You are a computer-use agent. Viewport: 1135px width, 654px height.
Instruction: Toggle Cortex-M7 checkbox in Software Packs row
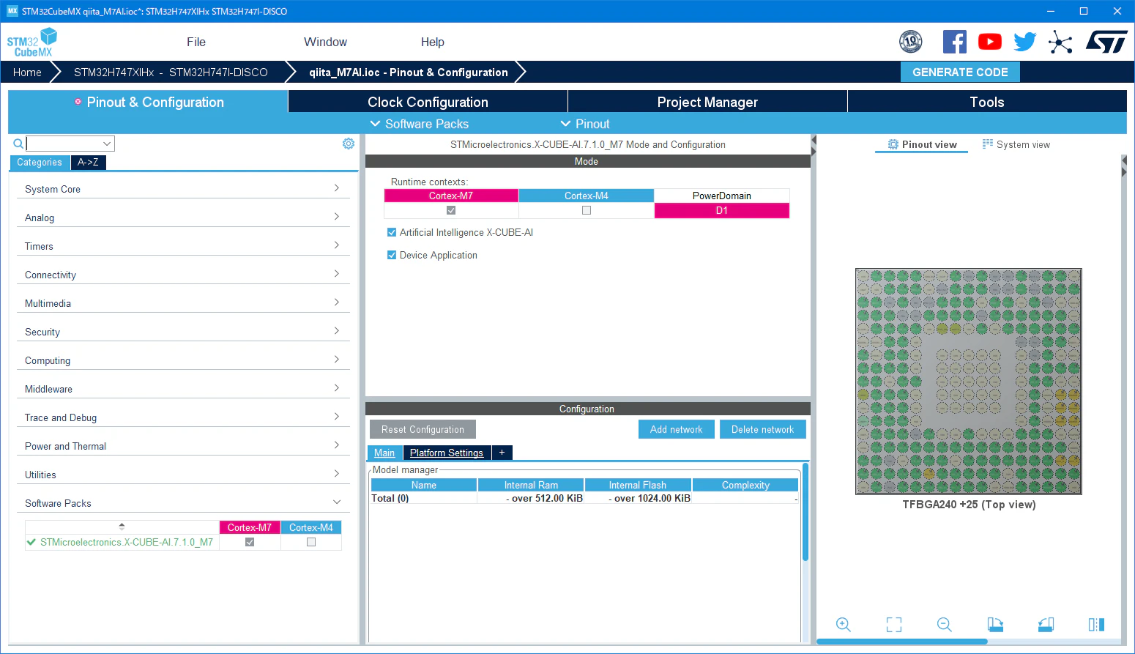coord(250,542)
